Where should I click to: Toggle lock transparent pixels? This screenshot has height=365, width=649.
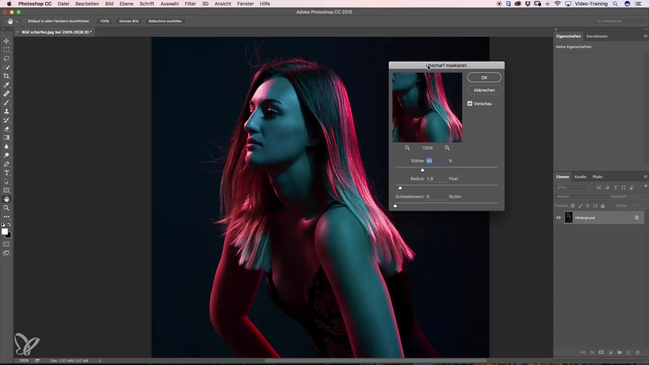[573, 205]
